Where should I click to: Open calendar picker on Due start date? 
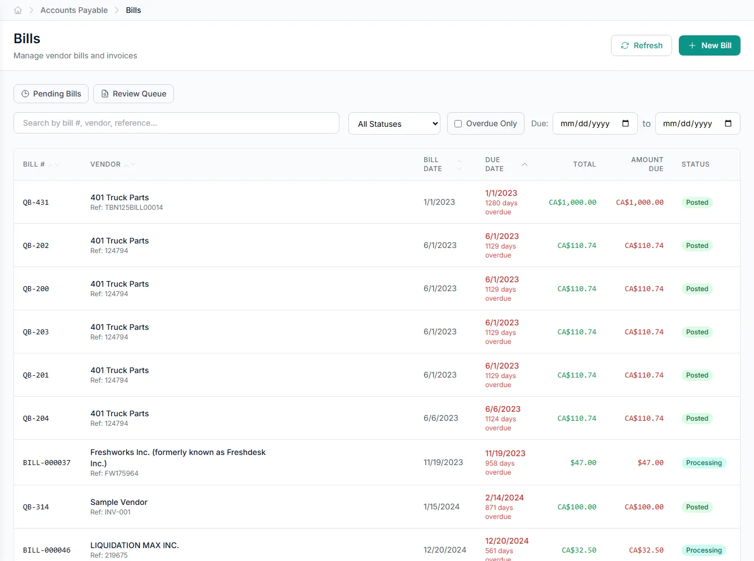pos(626,123)
